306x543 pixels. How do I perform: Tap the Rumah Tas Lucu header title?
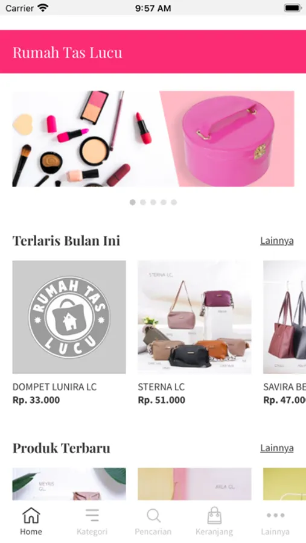pos(68,52)
